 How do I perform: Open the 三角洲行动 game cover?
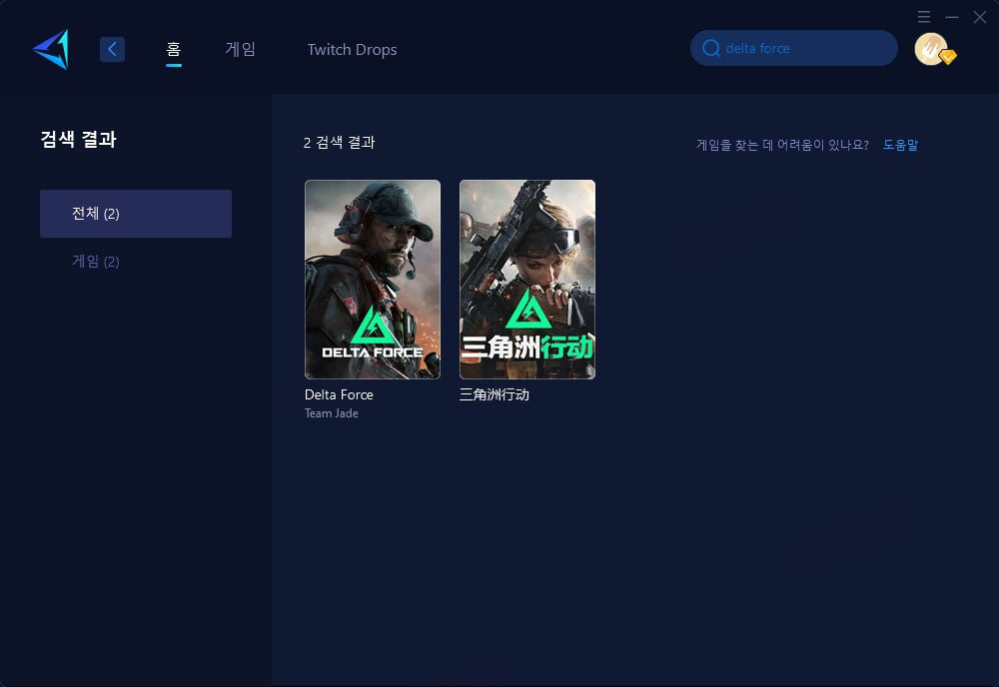527,280
